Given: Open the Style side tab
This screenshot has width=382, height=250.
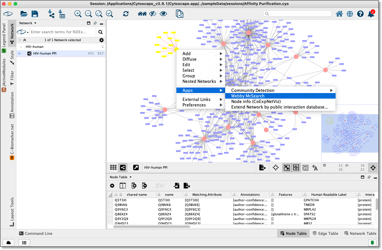Looking at the screenshot, I should tap(12, 58).
